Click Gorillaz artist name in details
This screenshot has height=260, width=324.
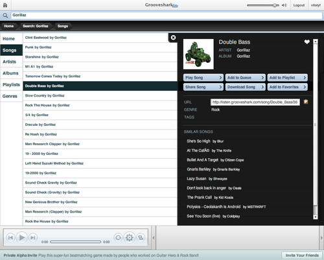point(243,50)
